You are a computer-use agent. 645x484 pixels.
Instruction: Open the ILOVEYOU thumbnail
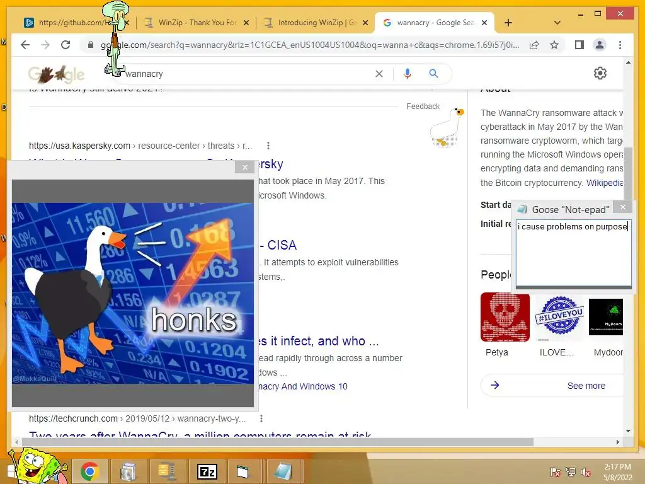tap(559, 318)
